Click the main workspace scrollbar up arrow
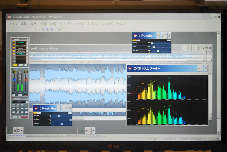 [219, 33]
